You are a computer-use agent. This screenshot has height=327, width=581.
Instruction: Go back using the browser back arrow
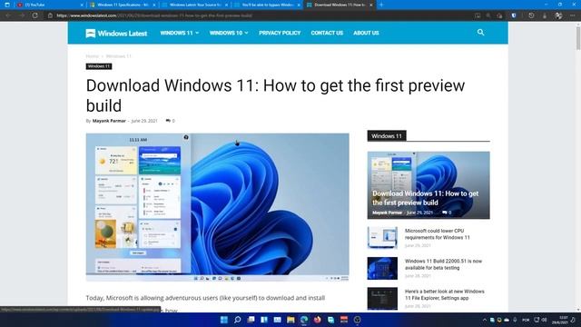coord(8,15)
